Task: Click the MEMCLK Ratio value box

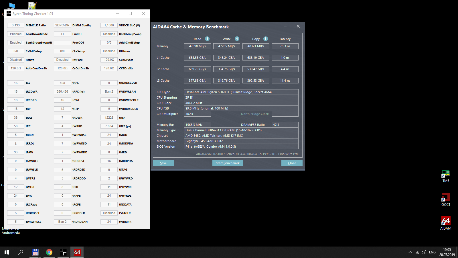Action: click(16, 25)
